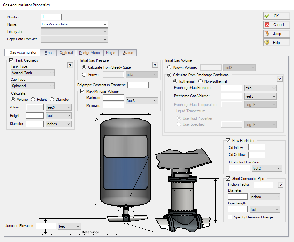This screenshot has width=294, height=242.
Task: Open the dialog Help button
Action: click(276, 43)
